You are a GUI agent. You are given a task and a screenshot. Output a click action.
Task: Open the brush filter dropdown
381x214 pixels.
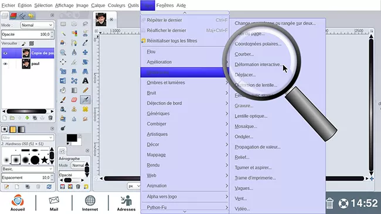click(x=28, y=138)
